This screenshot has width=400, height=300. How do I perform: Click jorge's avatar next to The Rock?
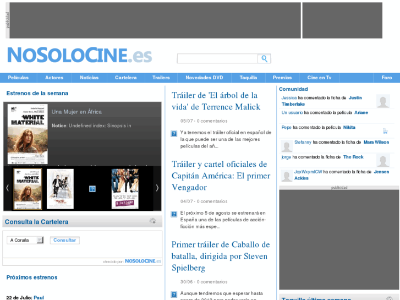383,160
